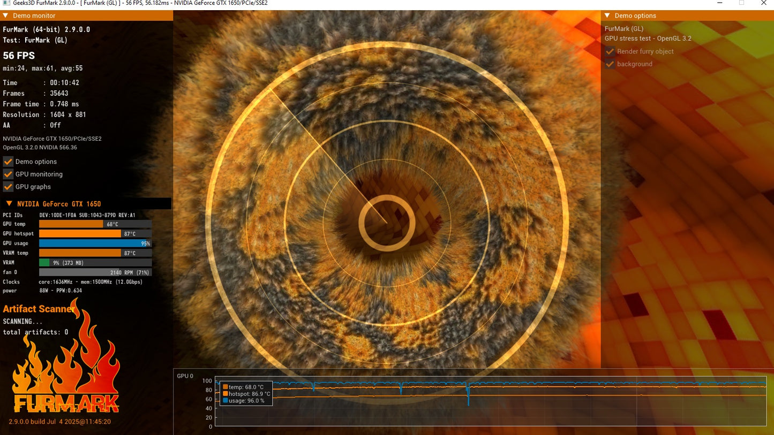Disable the GPU monitoring checkbox
Screen dimensions: 774x435
click(8, 174)
